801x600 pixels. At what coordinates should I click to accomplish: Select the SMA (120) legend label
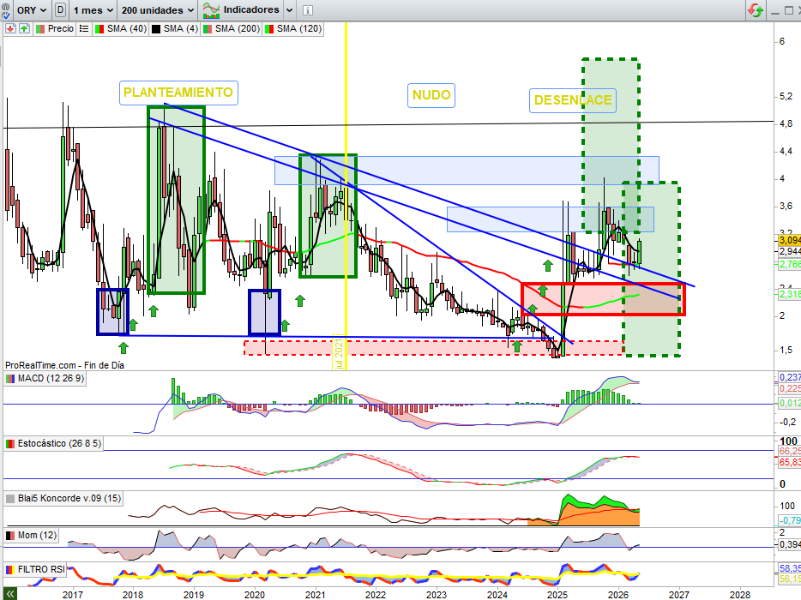click(293, 28)
